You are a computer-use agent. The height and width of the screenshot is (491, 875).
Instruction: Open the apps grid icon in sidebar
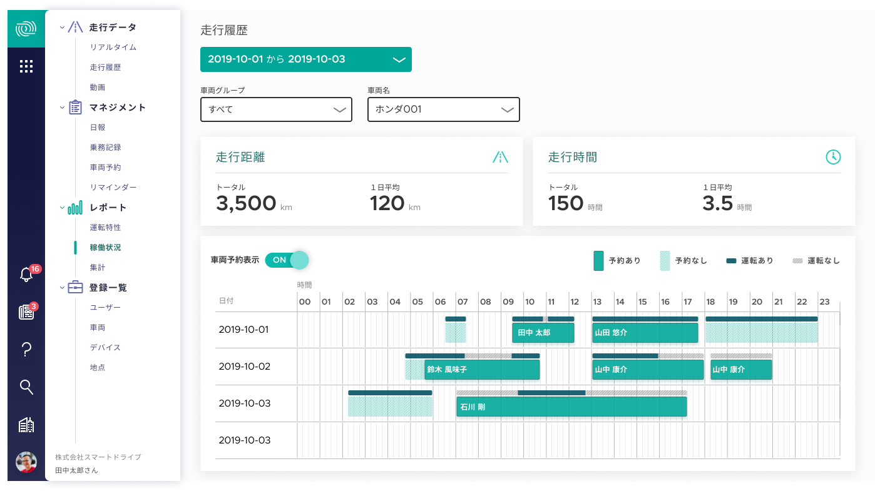pyautogui.click(x=26, y=66)
